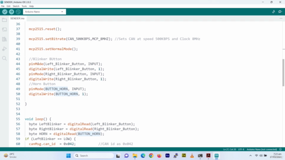Open the board selector showing Arduino Nano
Image resolution: width=285 pixels, height=160 pixels.
pos(45,12)
